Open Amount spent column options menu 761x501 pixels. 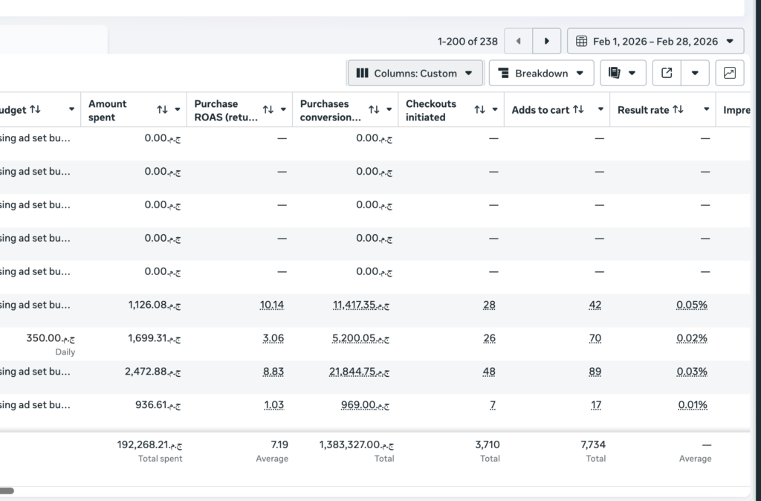pyautogui.click(x=178, y=110)
